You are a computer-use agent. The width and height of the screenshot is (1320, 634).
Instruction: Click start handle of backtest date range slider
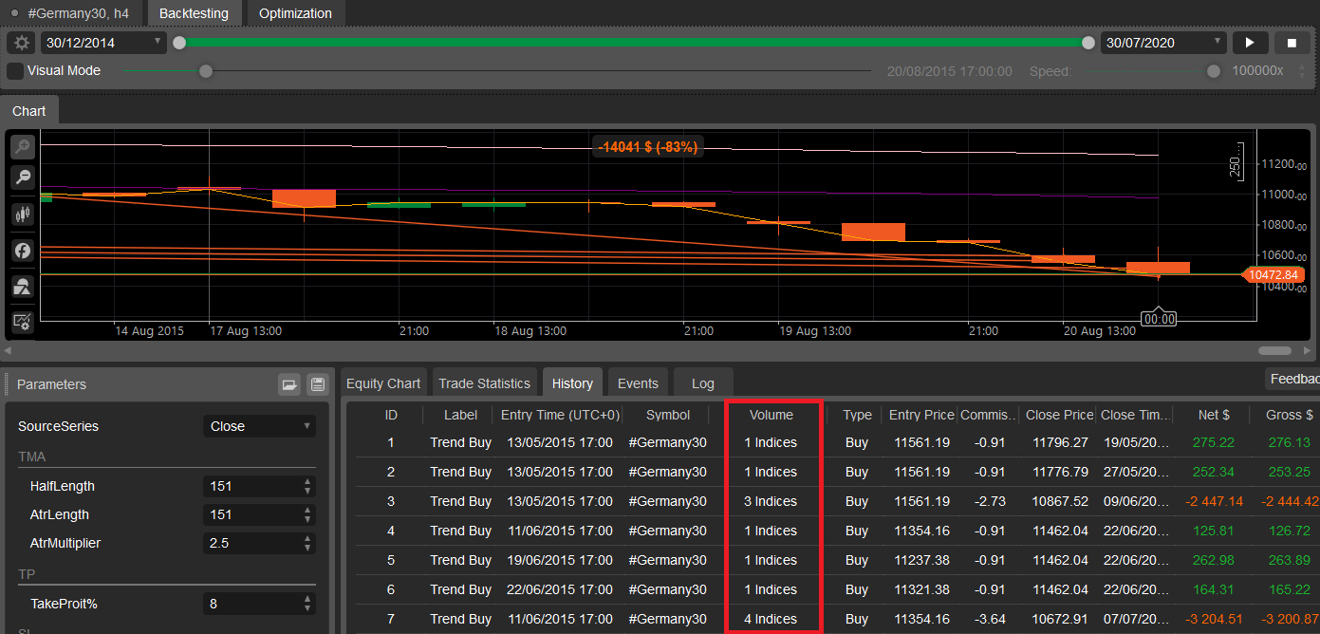179,43
